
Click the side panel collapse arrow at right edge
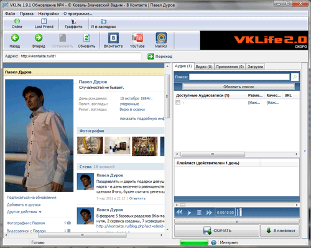click(x=305, y=150)
